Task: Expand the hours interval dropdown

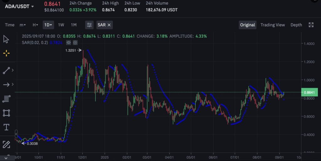Action: tap(35, 25)
